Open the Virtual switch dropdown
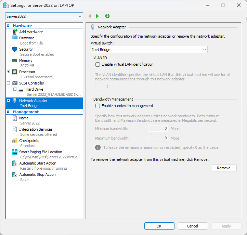247x235 pixels. [x=149, y=50]
